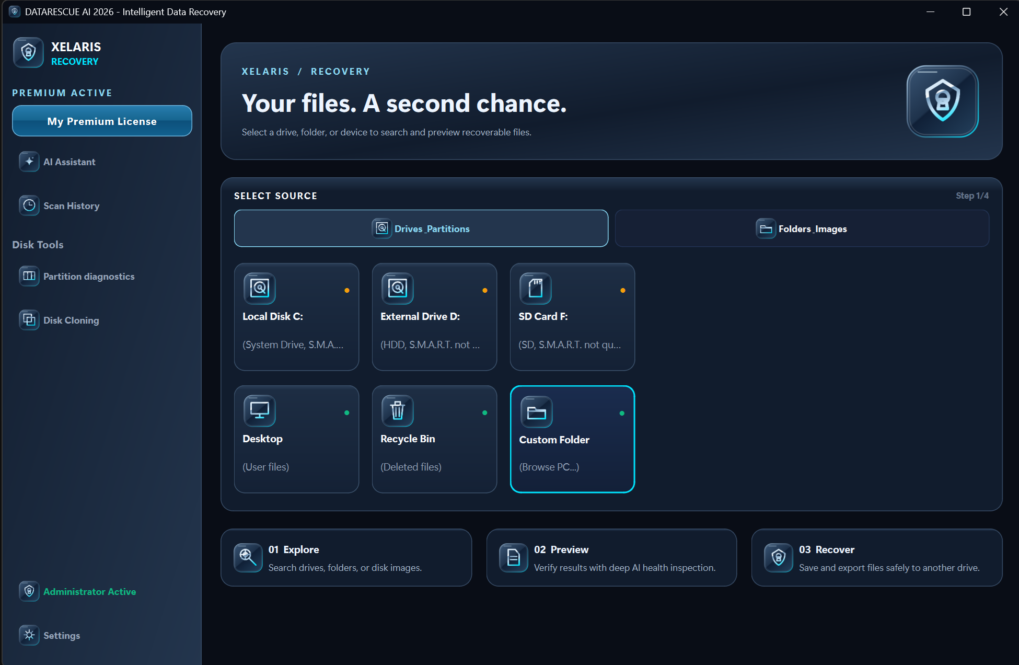
Task: Click the Xelaris shield logo in the sidebar
Action: click(28, 53)
